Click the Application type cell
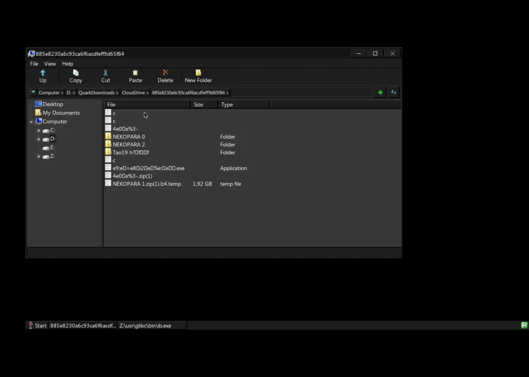529x377 pixels. pos(234,168)
